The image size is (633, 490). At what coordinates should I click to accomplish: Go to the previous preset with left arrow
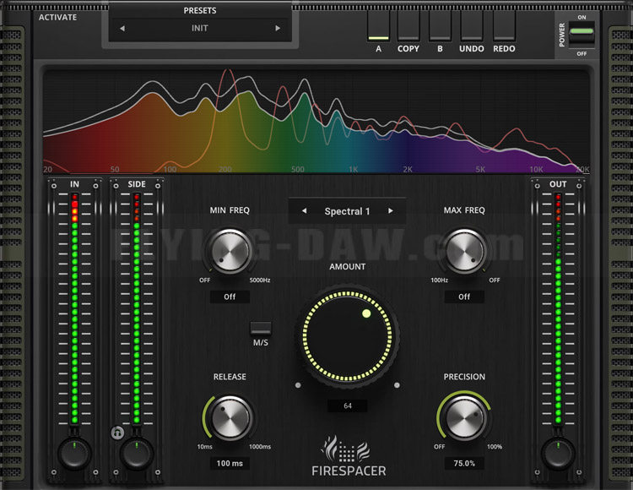(122, 28)
